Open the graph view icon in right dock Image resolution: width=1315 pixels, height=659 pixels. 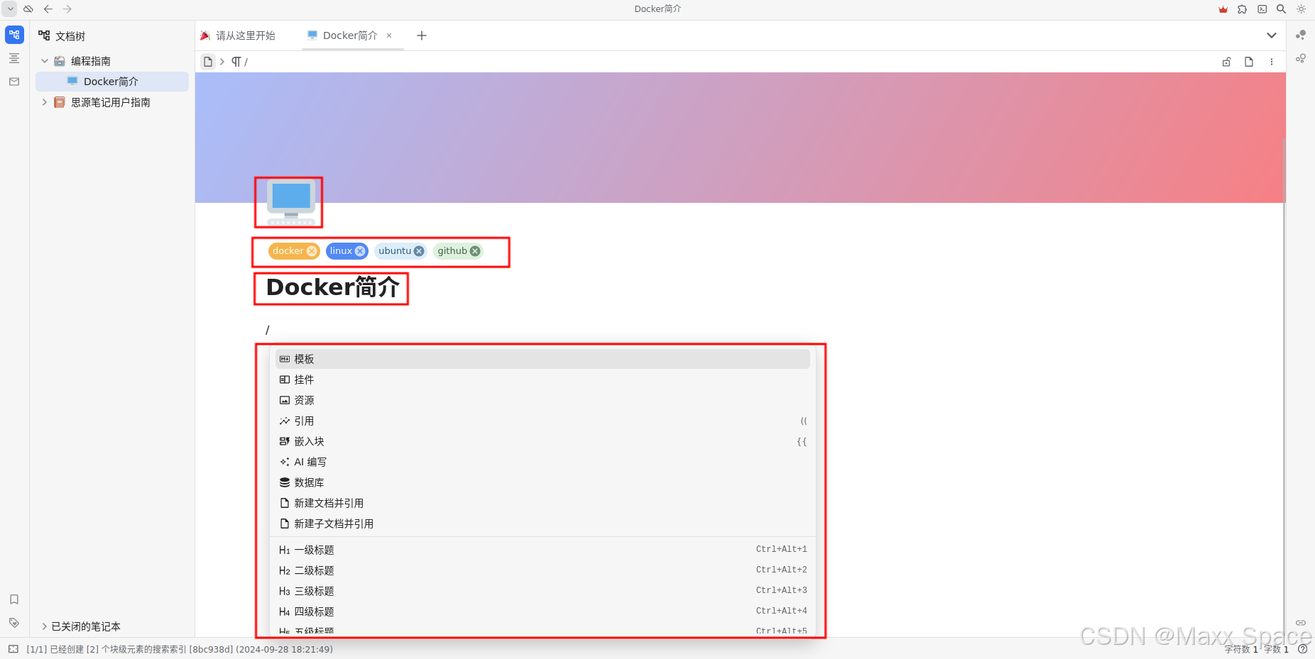point(1301,35)
